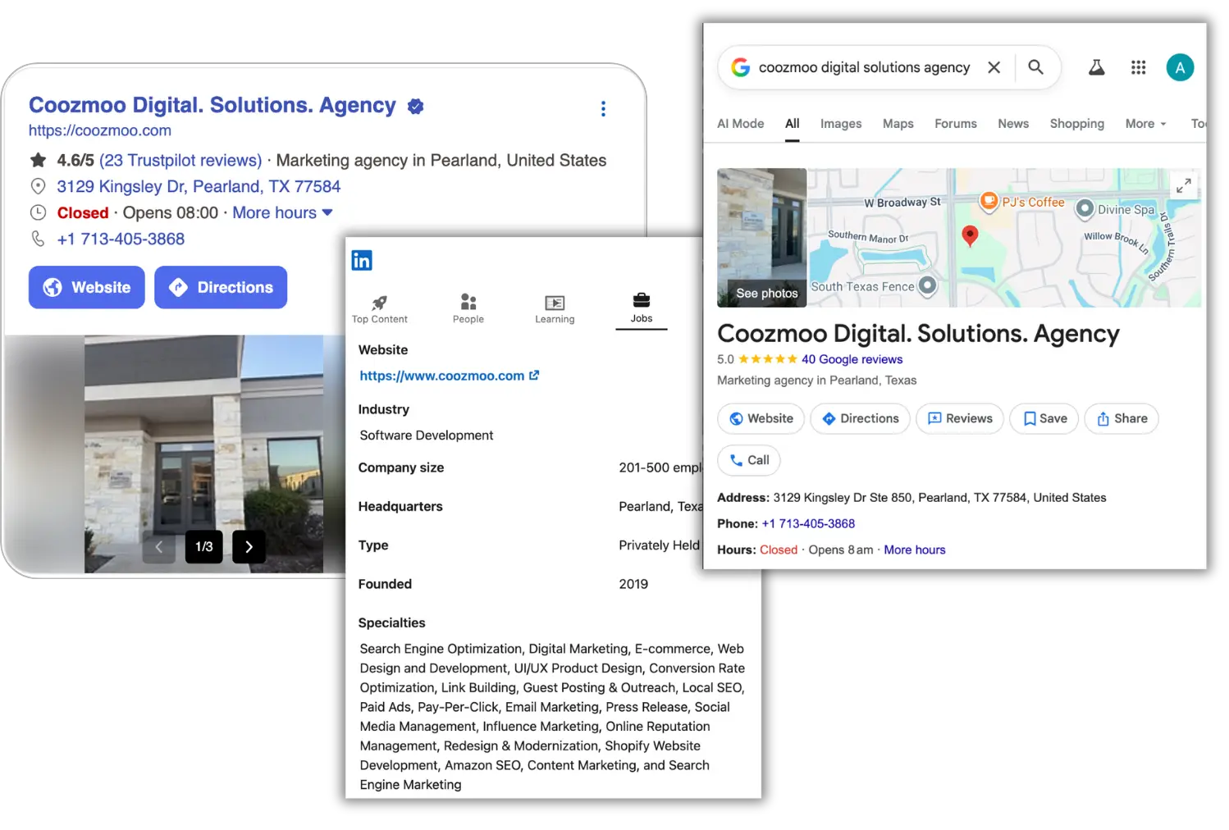1229x830 pixels.
Task: Click the Website pill button in Google panel
Action: pyautogui.click(x=761, y=419)
